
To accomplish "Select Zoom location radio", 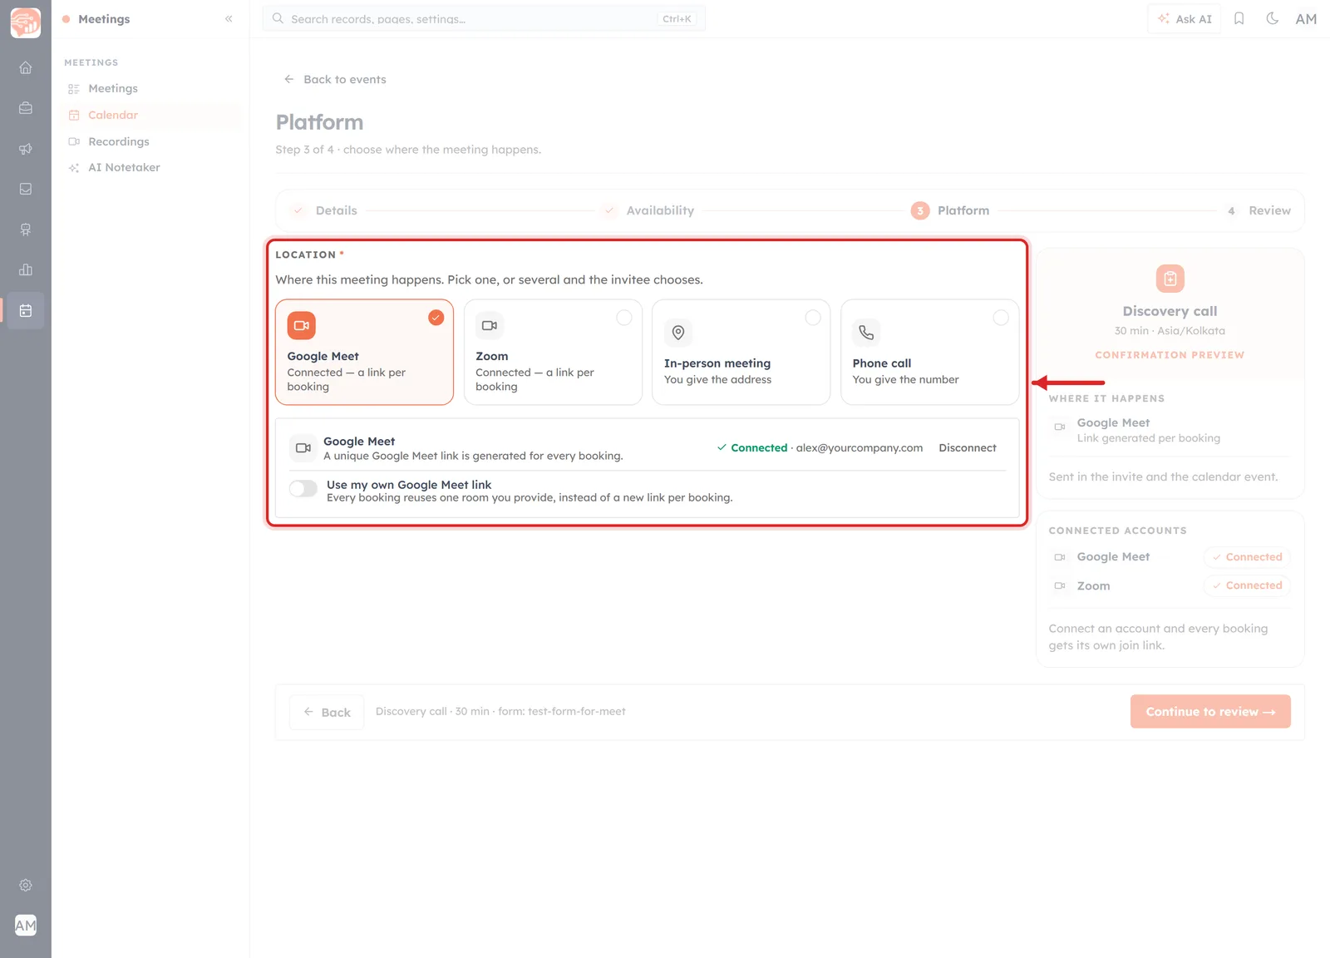I will 624,318.
